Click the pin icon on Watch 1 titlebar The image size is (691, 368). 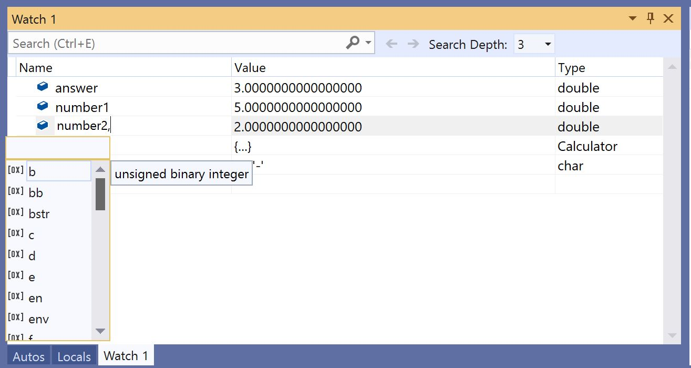[650, 18]
